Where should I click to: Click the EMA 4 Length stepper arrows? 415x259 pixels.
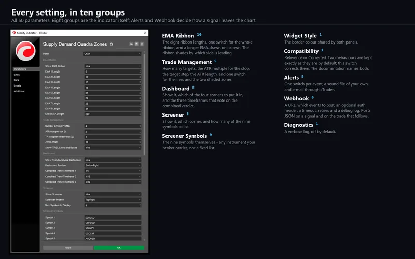140,88
